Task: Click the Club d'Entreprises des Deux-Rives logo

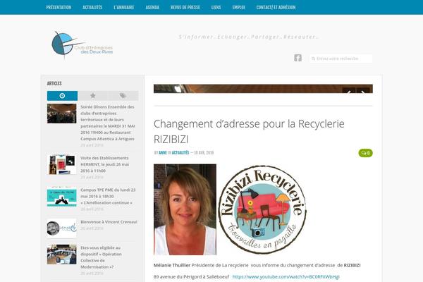Action: pyautogui.click(x=82, y=44)
